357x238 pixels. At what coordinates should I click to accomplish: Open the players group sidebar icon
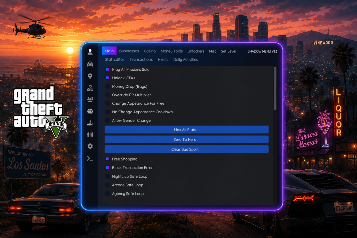[x=90, y=100]
